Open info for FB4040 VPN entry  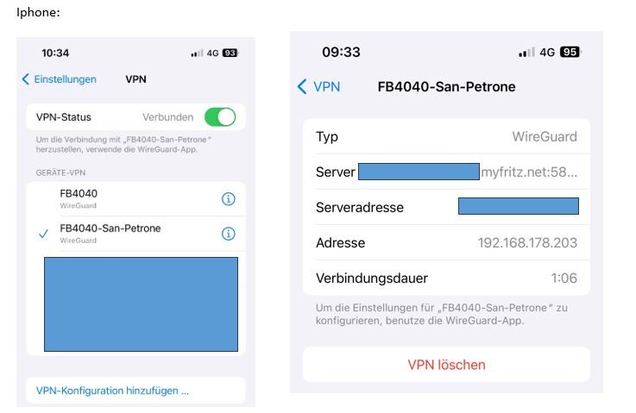229,198
